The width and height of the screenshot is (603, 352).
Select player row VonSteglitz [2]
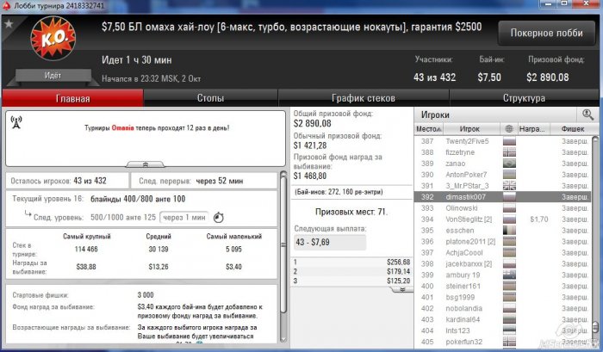tap(502, 219)
